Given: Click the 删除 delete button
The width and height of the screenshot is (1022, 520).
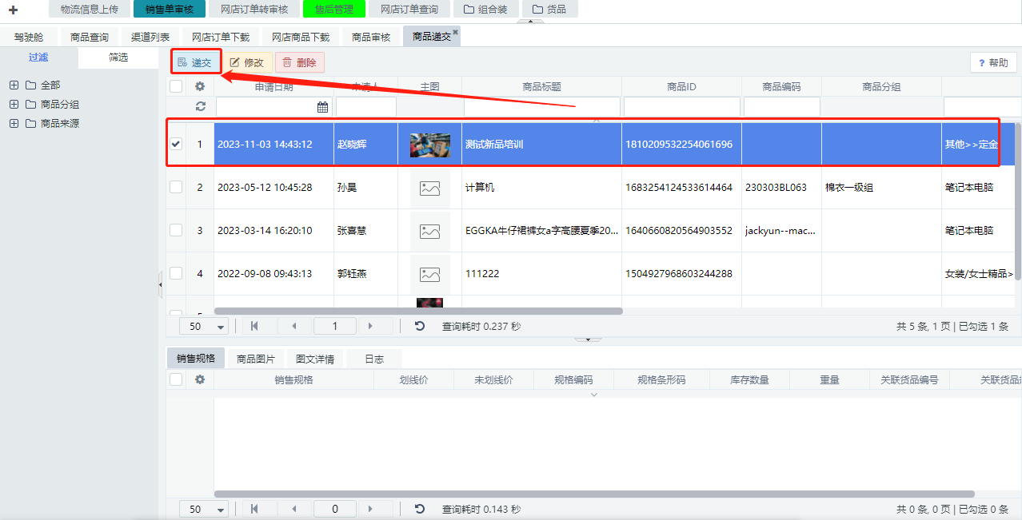Looking at the screenshot, I should tap(299, 62).
